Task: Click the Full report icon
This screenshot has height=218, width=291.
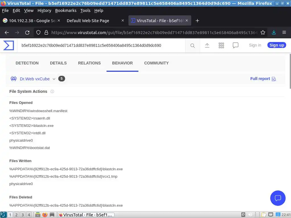Action: pyautogui.click(x=274, y=79)
